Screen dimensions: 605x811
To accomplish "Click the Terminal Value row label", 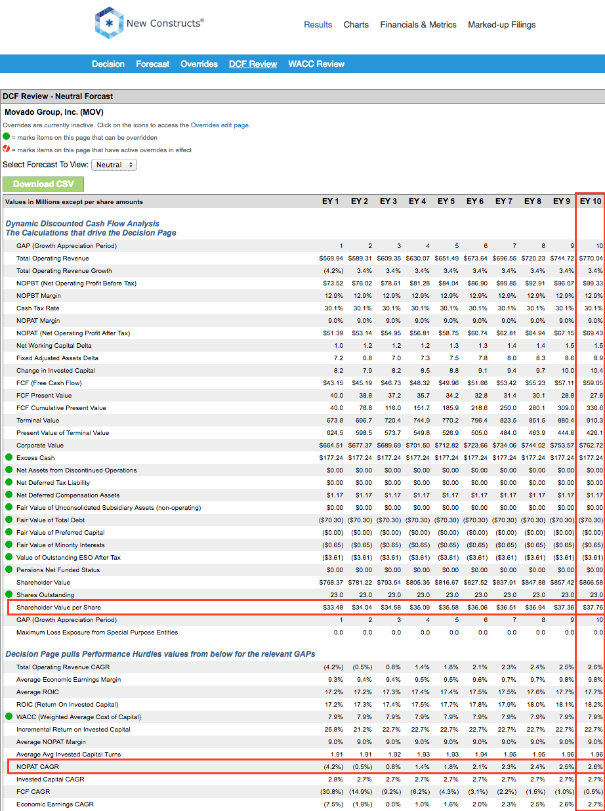I will [x=38, y=420].
